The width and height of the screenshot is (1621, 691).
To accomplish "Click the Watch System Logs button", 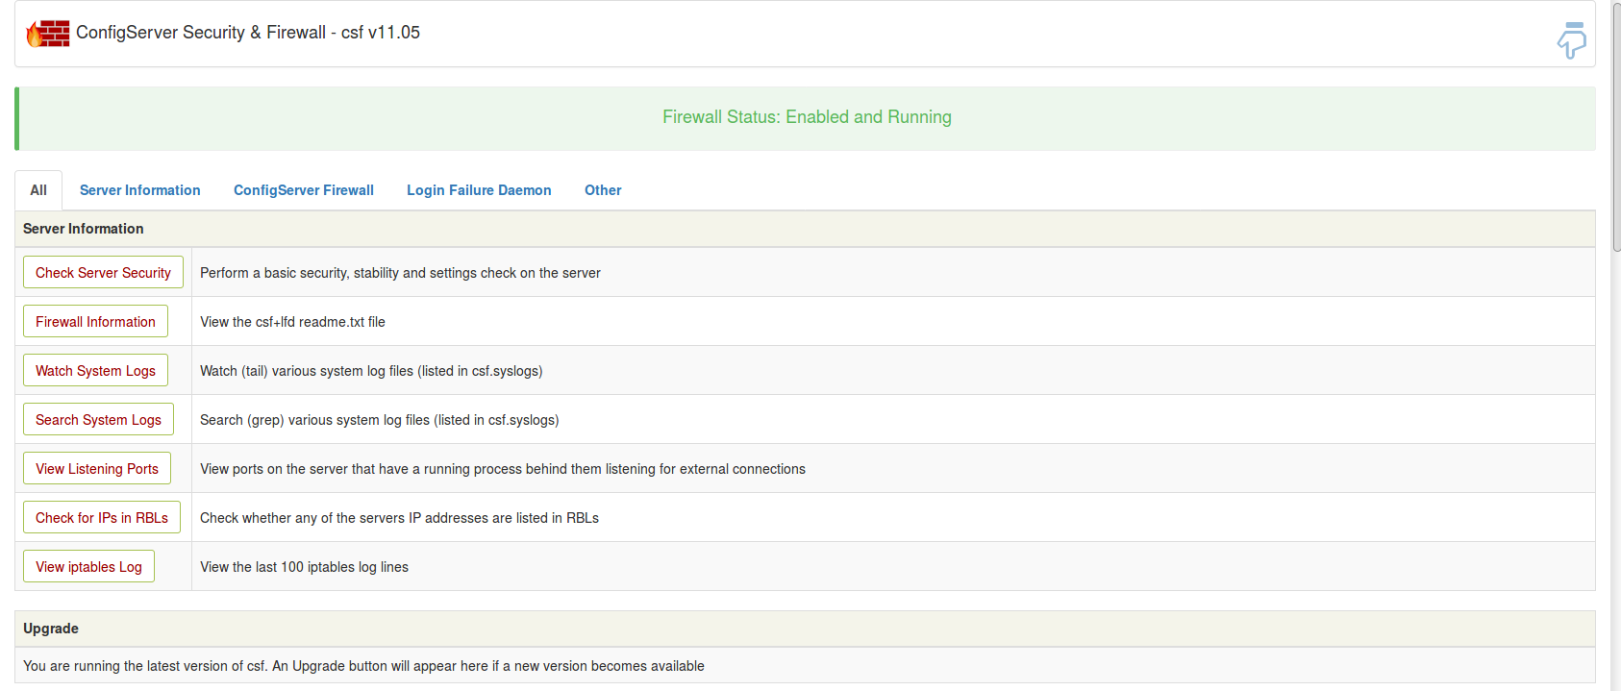I will tap(95, 371).
